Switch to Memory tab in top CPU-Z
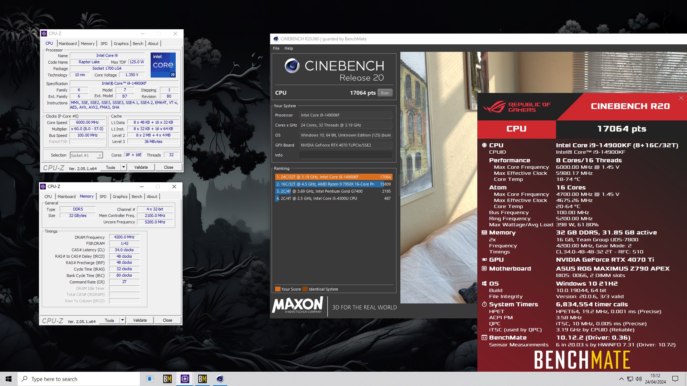687x386 pixels. point(88,44)
